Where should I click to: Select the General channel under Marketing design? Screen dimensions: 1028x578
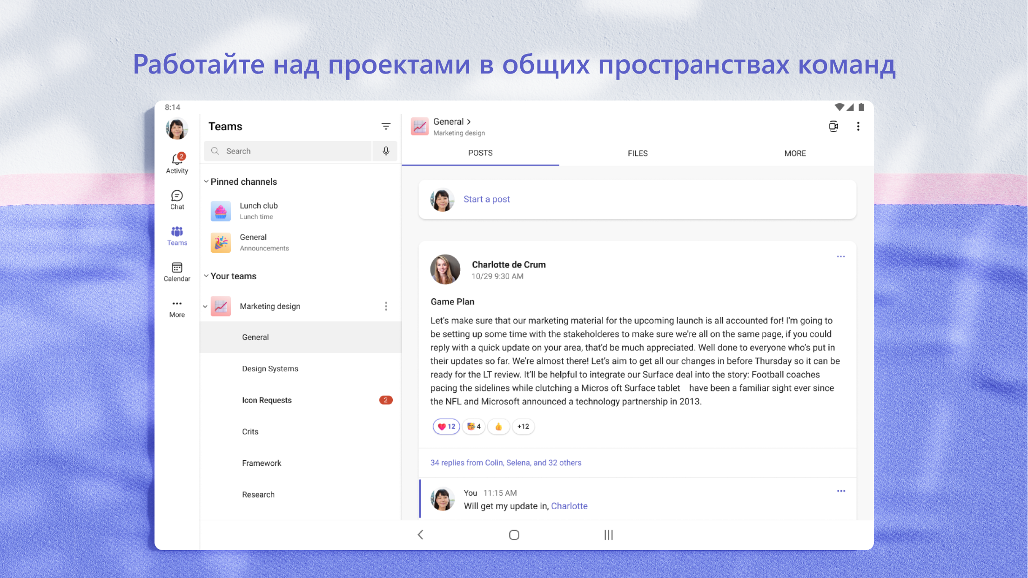301,337
